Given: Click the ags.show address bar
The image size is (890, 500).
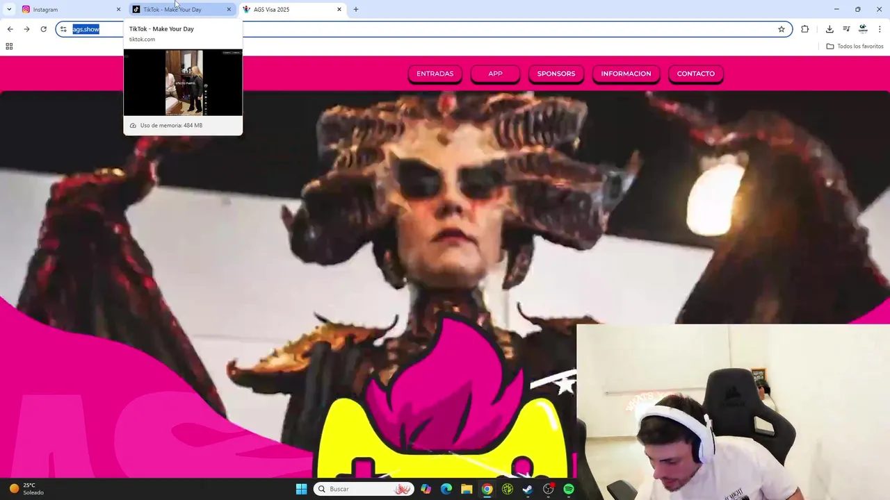Looking at the screenshot, I should point(424,29).
